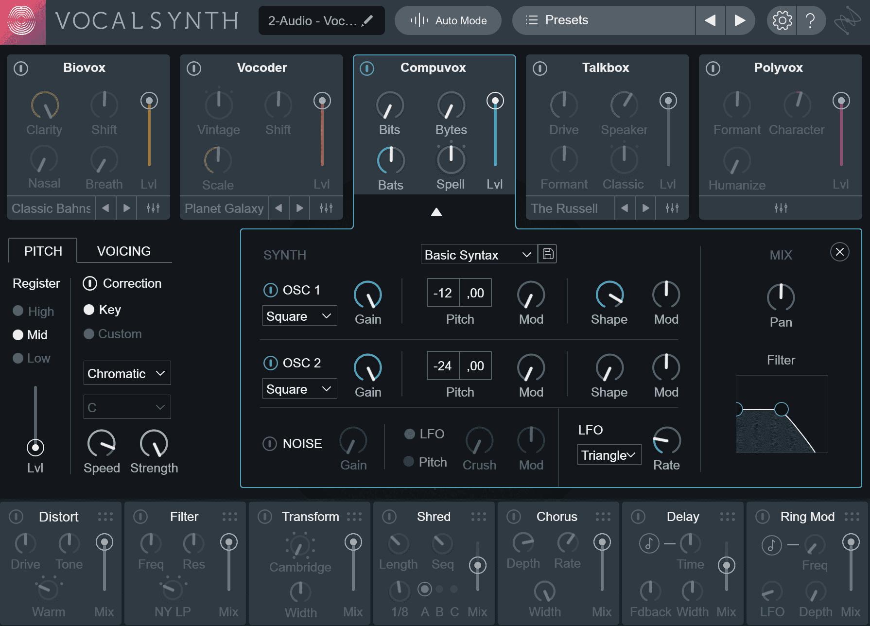Image resolution: width=870 pixels, height=626 pixels.
Task: Open Talkbox advanced mixer sliders icon
Action: coord(672,208)
